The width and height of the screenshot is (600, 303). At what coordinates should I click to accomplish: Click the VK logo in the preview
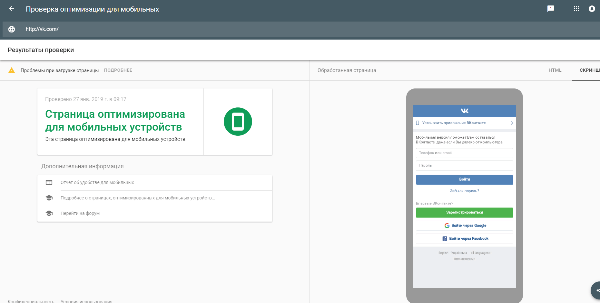(464, 111)
